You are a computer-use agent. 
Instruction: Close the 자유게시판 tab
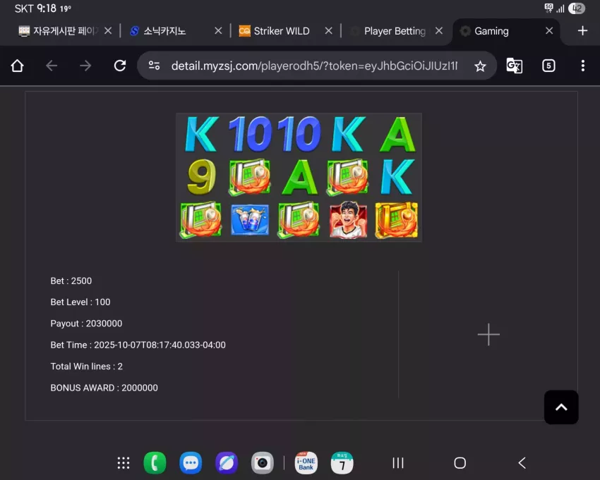click(x=108, y=30)
